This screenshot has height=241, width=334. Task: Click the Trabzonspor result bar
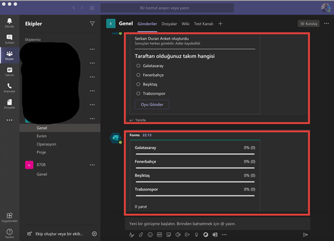pos(195,196)
